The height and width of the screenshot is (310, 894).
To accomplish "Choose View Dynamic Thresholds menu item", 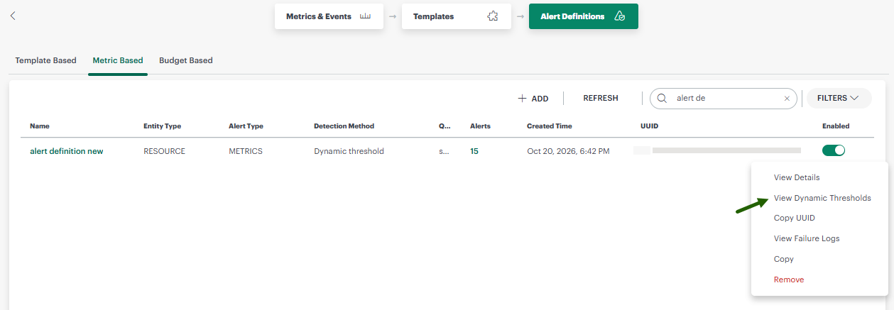I will (822, 198).
